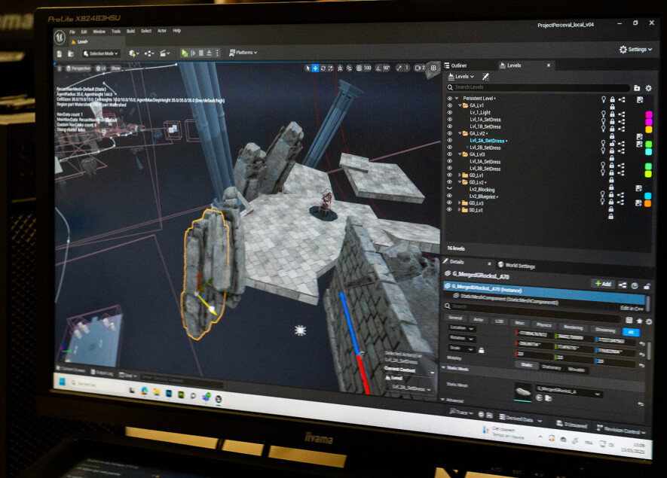Activate the Translate move tool

tap(315, 68)
